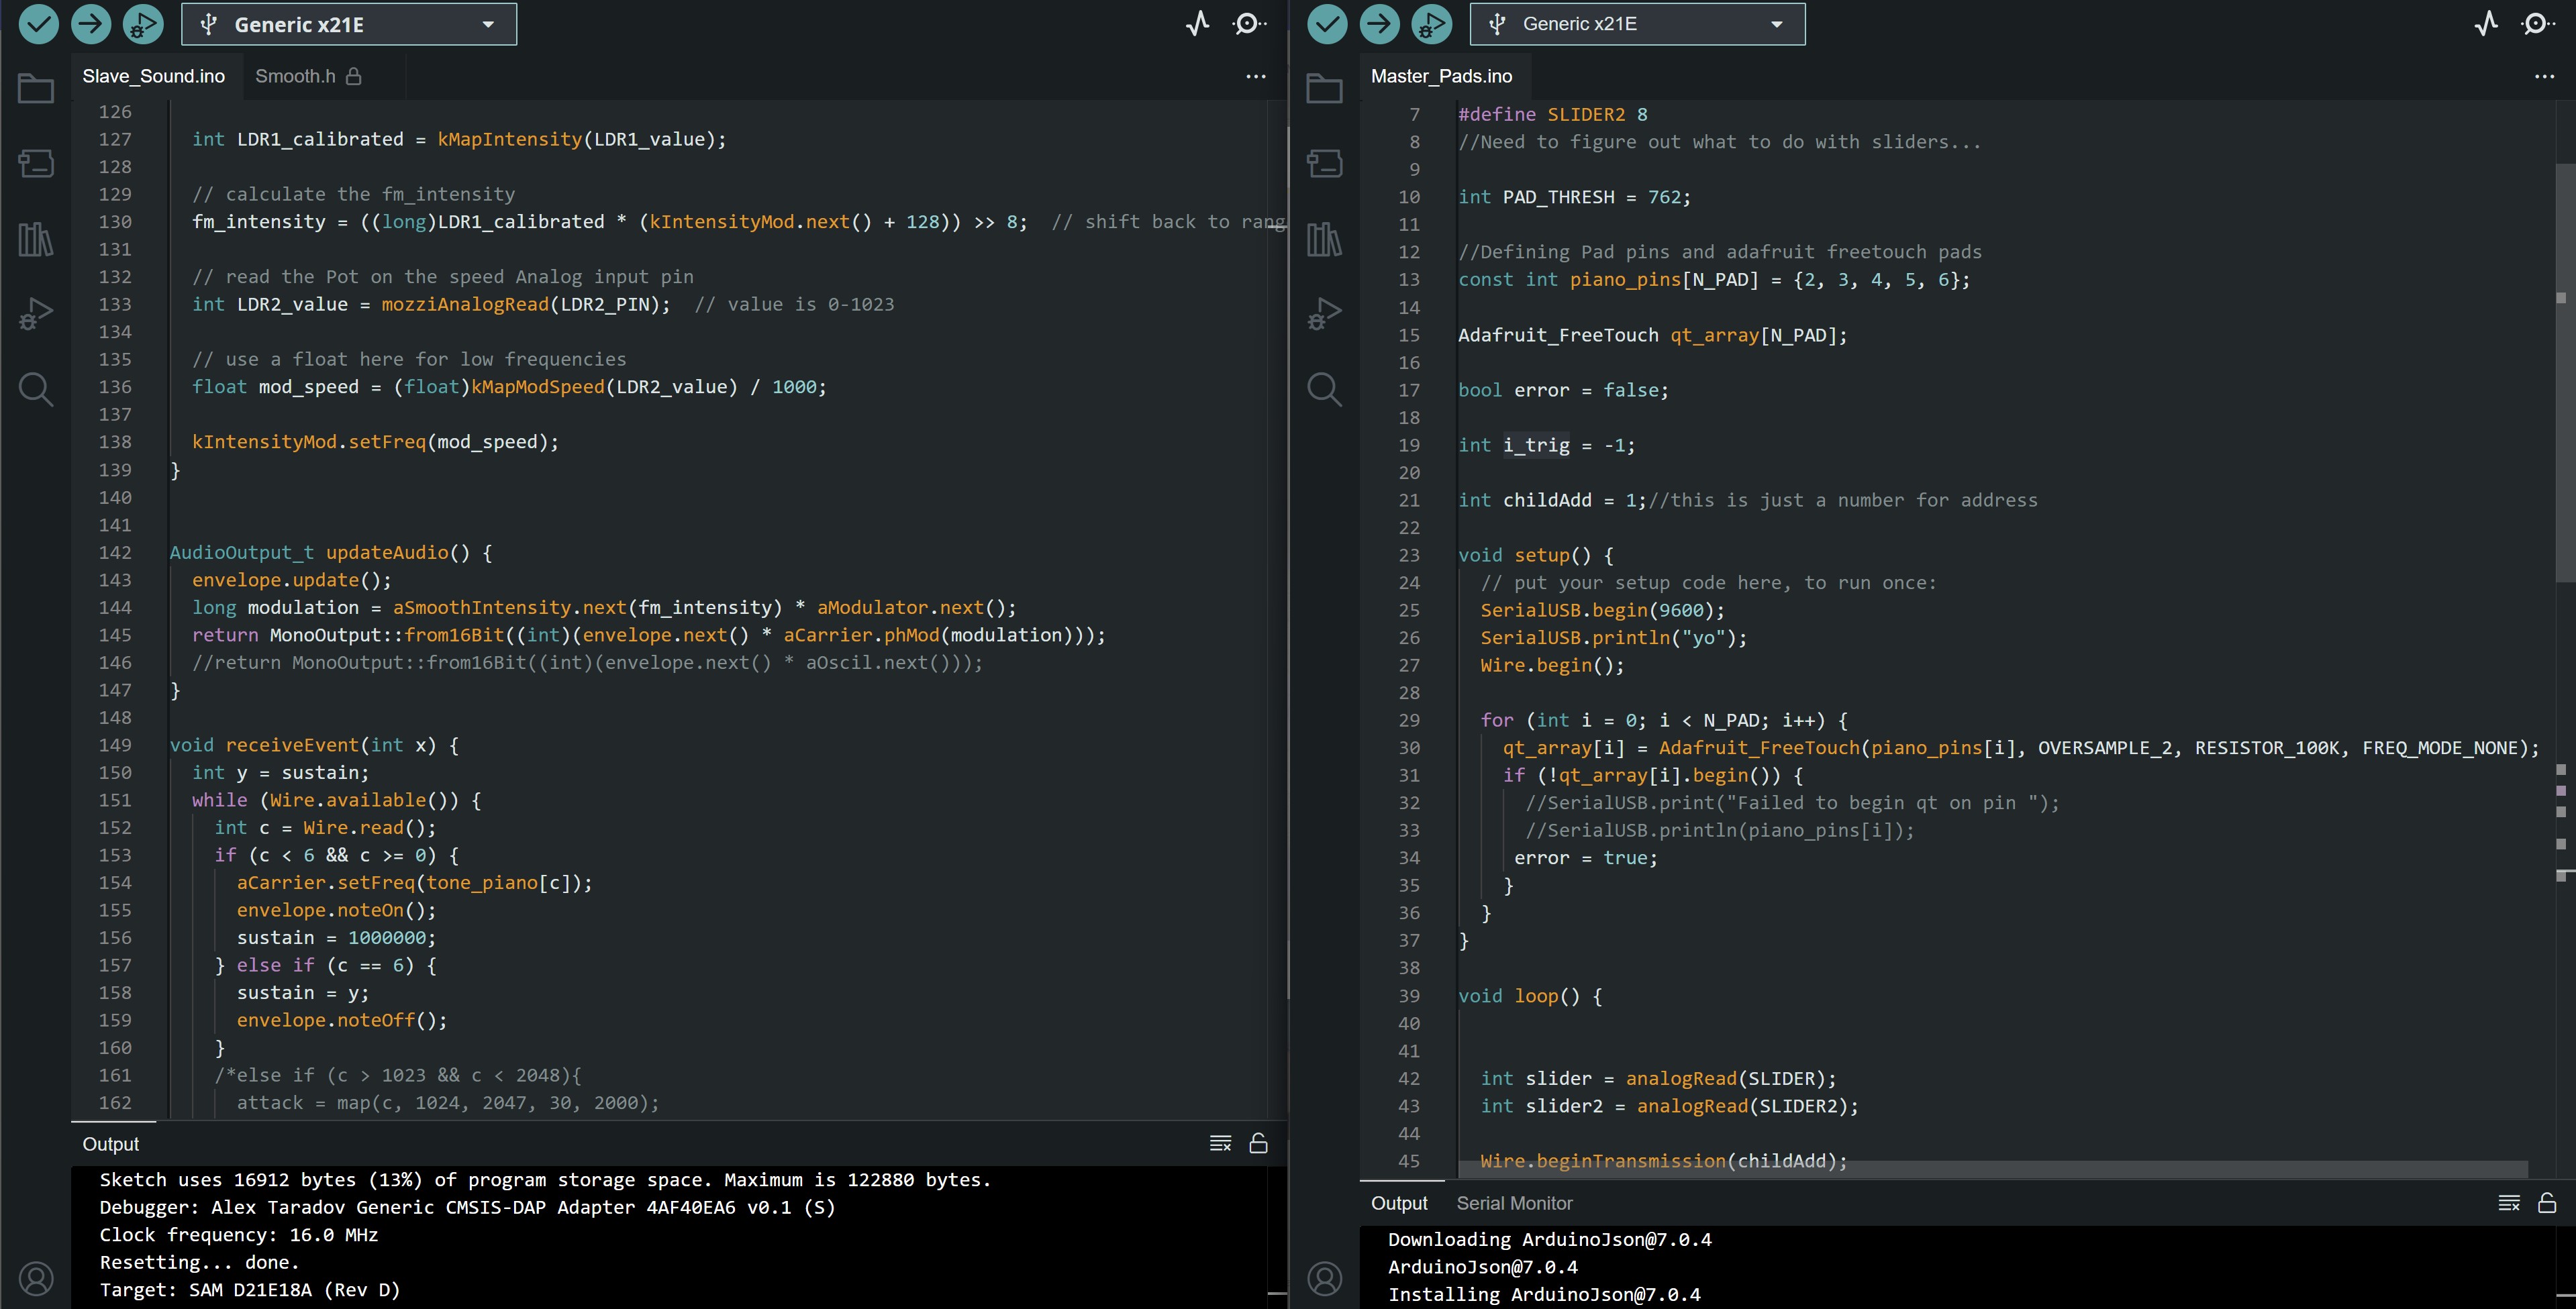2576x1309 pixels.
Task: Open Debug panel in Master_Pads sidebar
Action: [x=1324, y=314]
